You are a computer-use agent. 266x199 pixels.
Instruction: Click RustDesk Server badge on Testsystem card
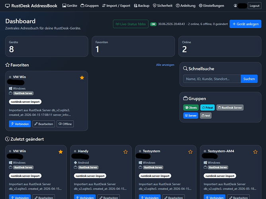(x=153, y=168)
